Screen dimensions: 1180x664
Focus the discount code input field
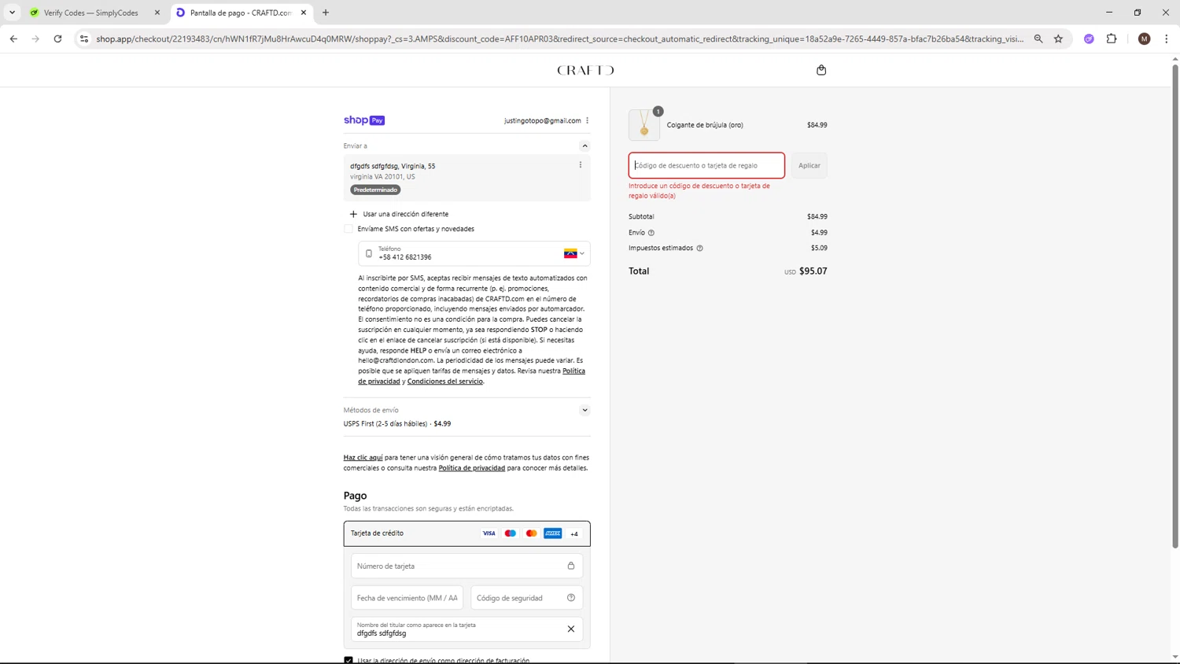706,165
